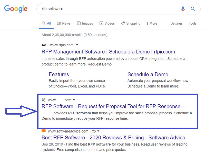Open the More search options menu
206x155 pixels.
pyautogui.click(x=152, y=24)
